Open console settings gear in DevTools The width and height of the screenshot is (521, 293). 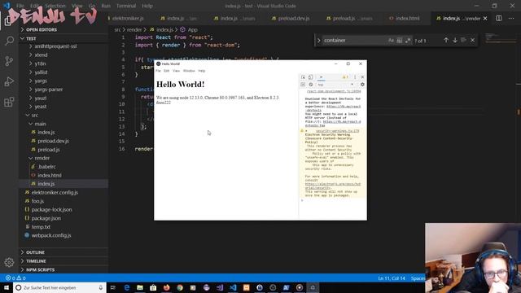(362, 85)
